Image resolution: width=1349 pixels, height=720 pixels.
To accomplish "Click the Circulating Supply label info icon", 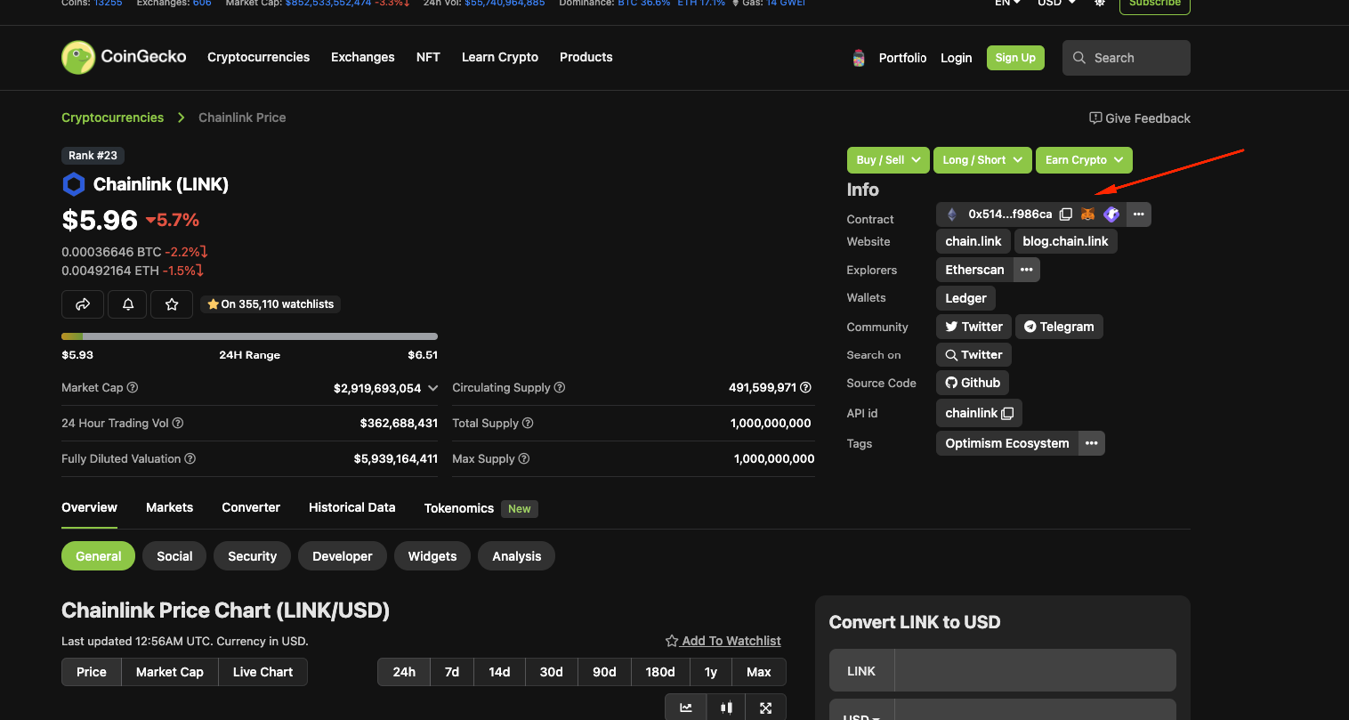I will [x=560, y=388].
